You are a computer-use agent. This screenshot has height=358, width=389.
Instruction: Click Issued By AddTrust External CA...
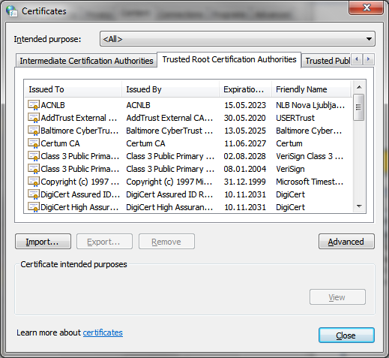pyautogui.click(x=169, y=118)
